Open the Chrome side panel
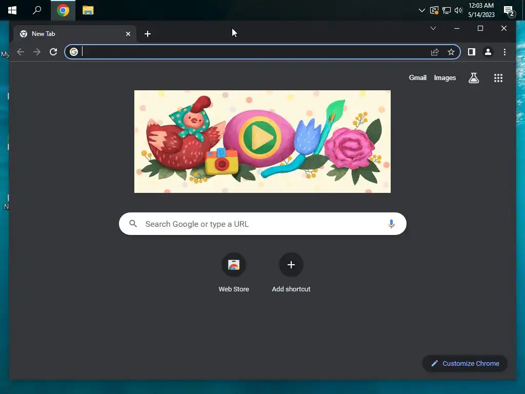This screenshot has width=525, height=394. click(472, 52)
